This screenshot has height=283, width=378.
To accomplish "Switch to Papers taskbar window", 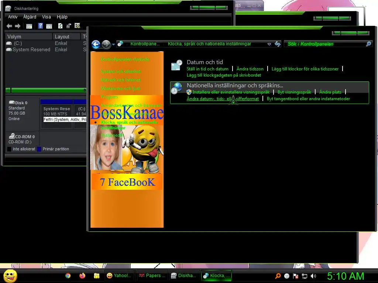I will [x=152, y=276].
